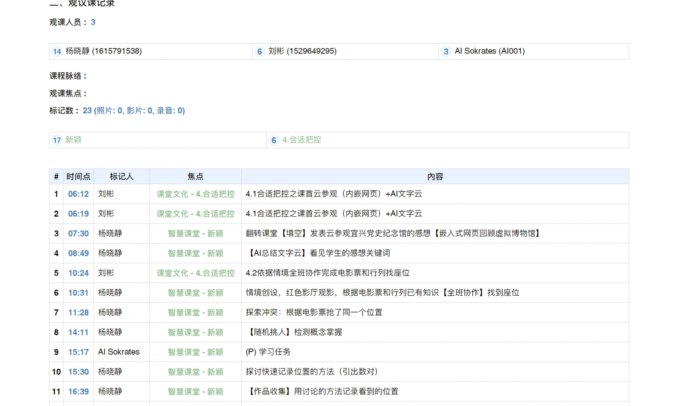
Task: Open 课堂文化 - 4.合适把控 focus in row 1
Action: coord(195,194)
